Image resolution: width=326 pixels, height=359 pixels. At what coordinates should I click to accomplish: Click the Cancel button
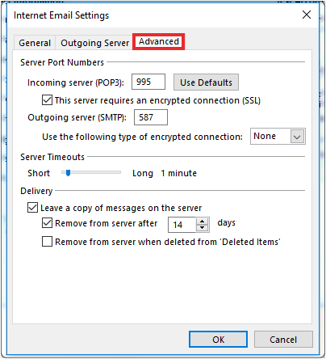pos(283,340)
